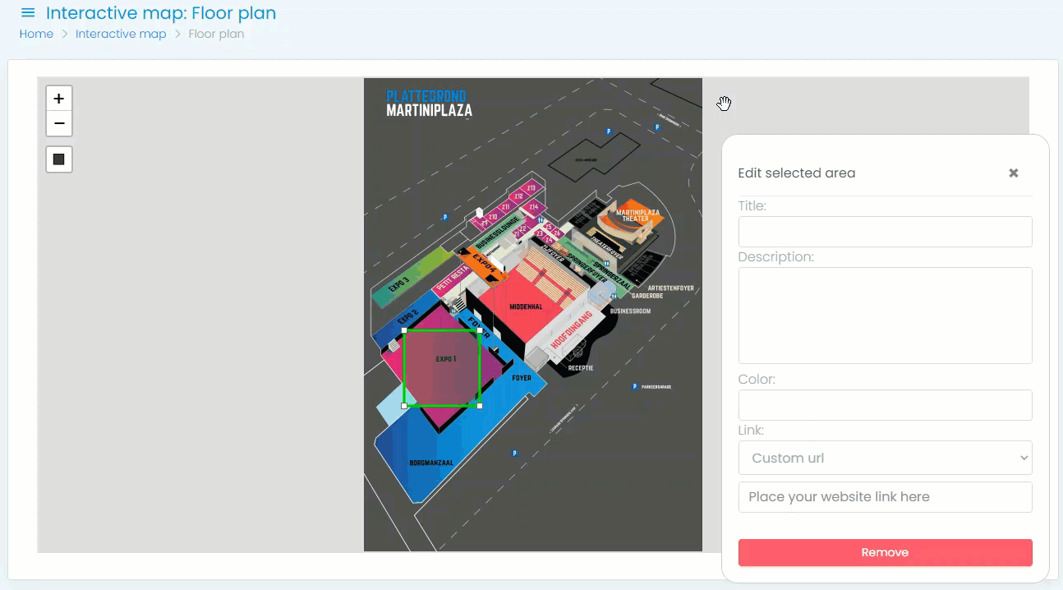Go to the Home breadcrumb
The width and height of the screenshot is (1063, 590).
coord(36,34)
